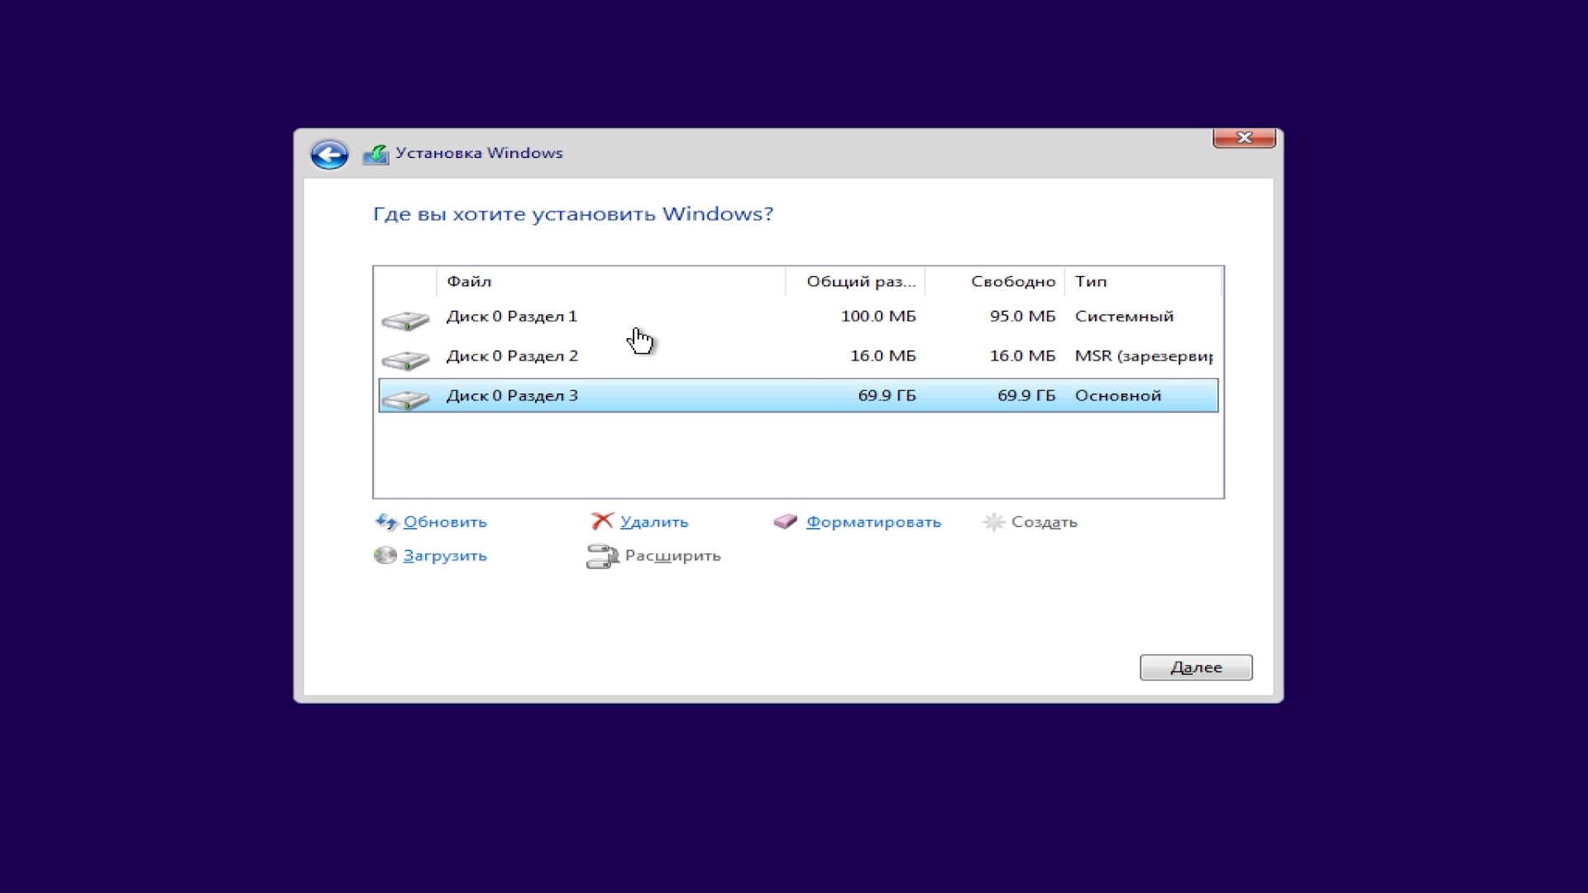Screen dimensions: 1588x893
Task: Click the drive icon for Диск 0 Раздел 2
Action: (405, 360)
